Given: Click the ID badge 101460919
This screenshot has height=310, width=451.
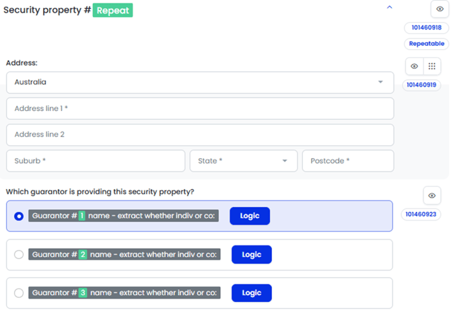Looking at the screenshot, I should 421,85.
